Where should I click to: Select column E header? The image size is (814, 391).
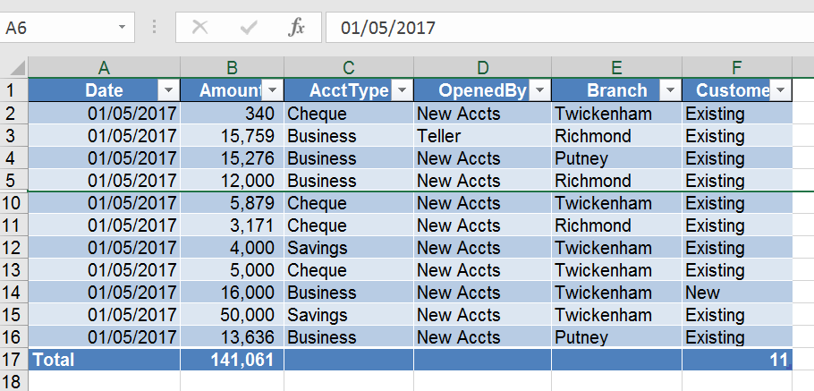[616, 68]
